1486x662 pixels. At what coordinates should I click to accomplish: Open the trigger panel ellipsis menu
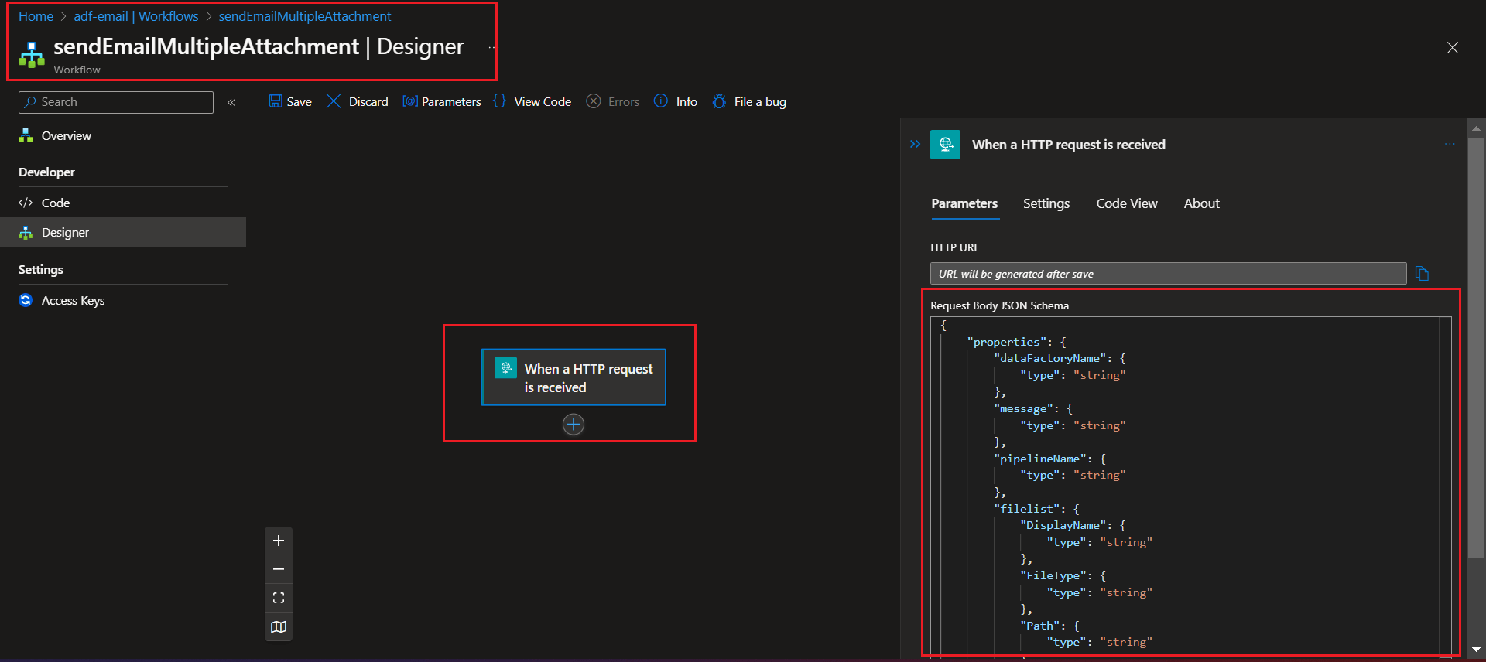pyautogui.click(x=1450, y=144)
